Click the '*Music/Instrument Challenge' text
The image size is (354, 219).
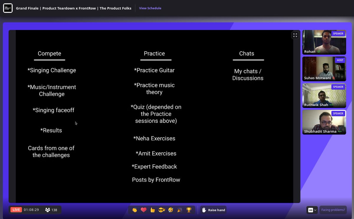(x=52, y=91)
